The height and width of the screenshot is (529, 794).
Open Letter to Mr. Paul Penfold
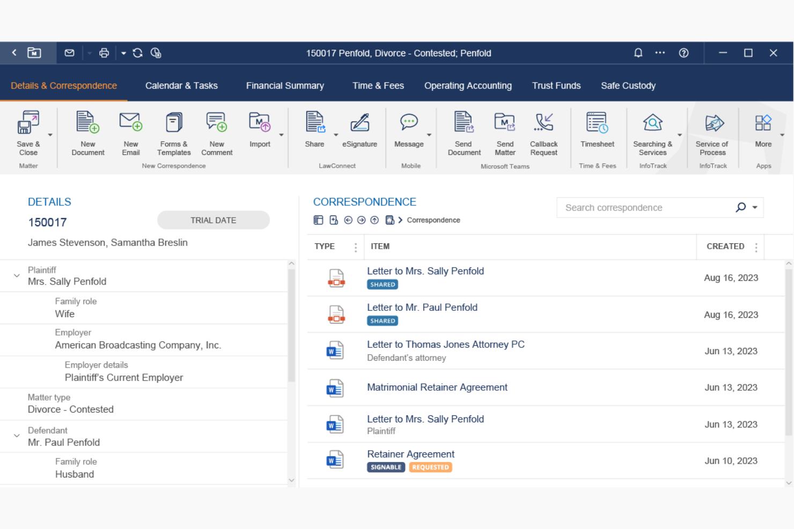pyautogui.click(x=422, y=308)
